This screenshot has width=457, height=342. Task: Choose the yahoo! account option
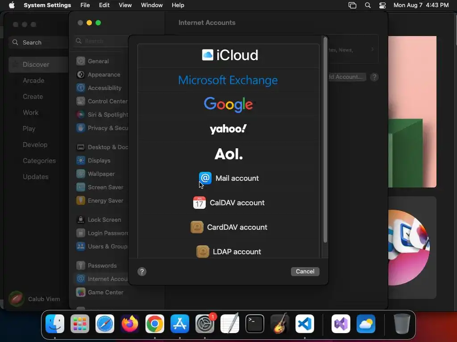click(228, 129)
